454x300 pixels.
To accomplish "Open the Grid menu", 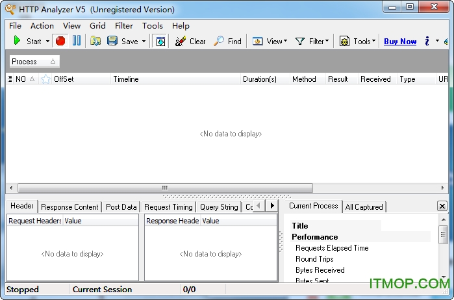I will [97, 26].
